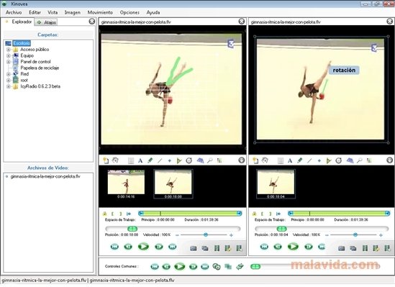Viewport: 395px width, 287px height.
Task: Select the line tool in right player
Action: [309, 160]
